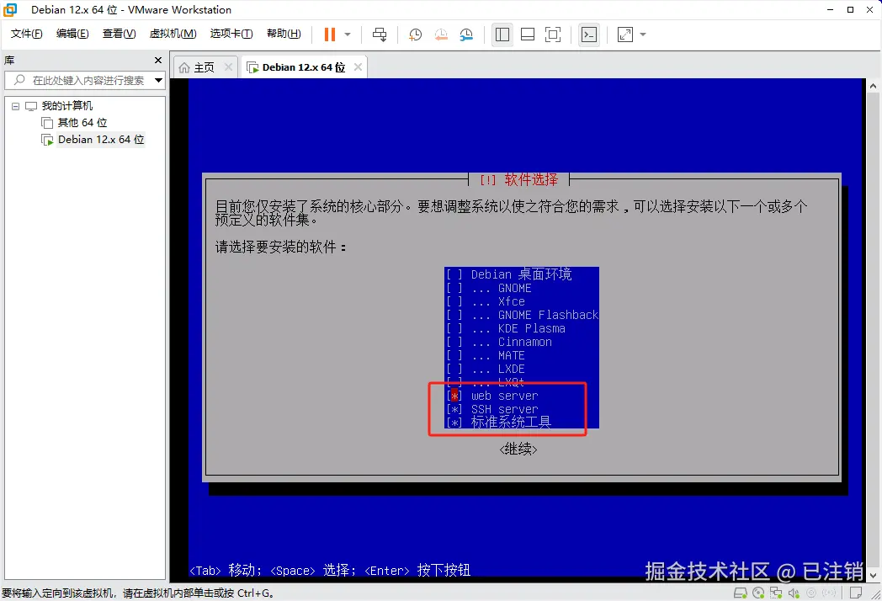
Task: Select Debian 12.x 64 位 in the library tree
Action: (x=99, y=140)
